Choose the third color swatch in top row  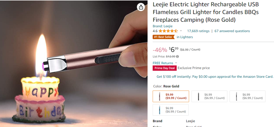click(247, 96)
